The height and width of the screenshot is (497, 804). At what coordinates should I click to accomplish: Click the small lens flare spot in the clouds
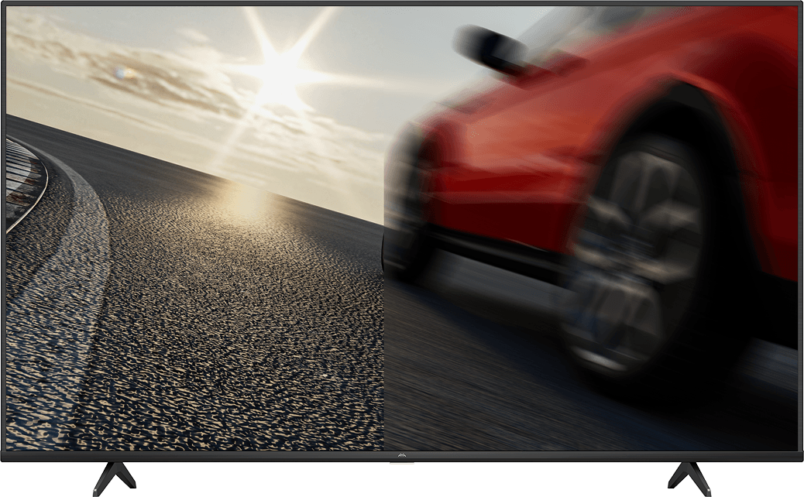tap(121, 74)
